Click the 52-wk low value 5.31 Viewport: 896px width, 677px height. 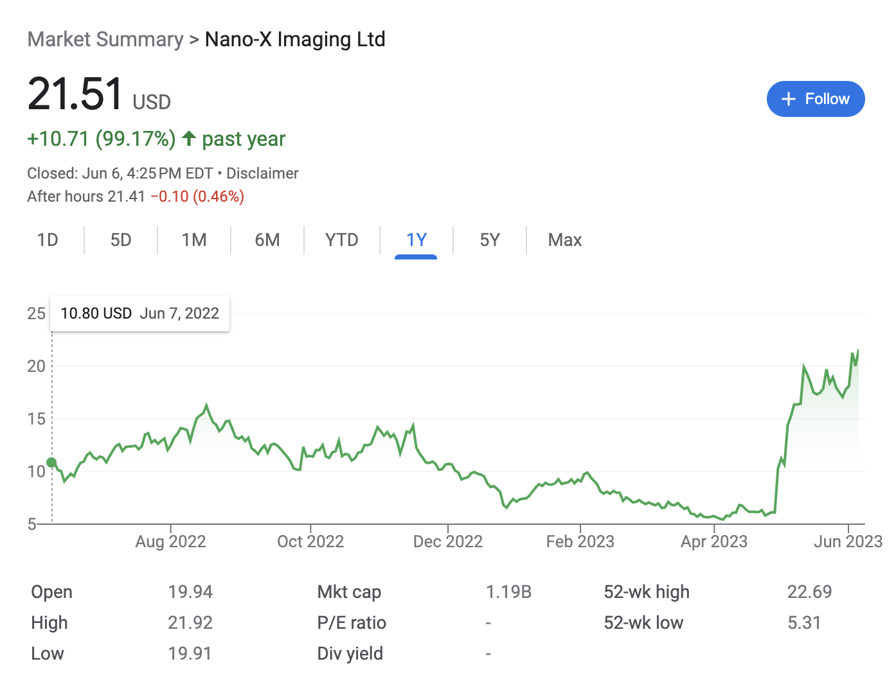804,622
